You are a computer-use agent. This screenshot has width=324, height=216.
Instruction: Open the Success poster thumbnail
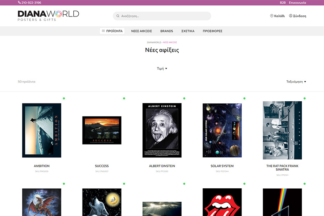102,130
